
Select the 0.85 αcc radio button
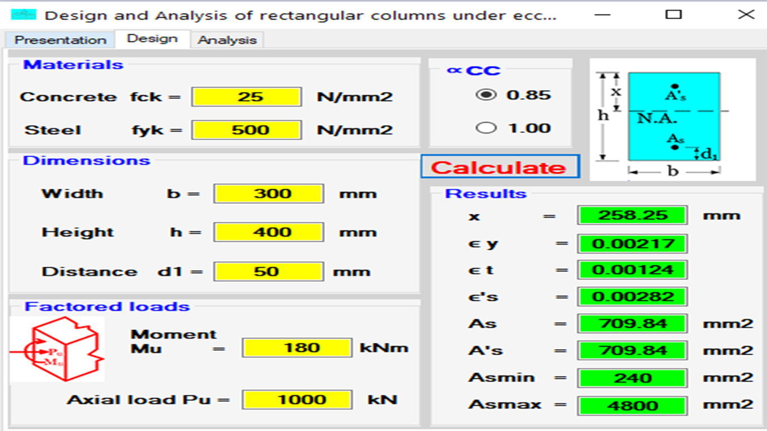486,95
